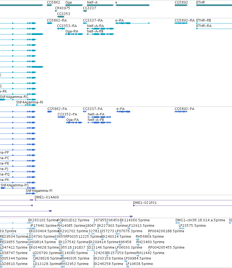Select the LP23575.5prime EST label
Image resolution: width=232 pixels, height=268 pixels.
(x=192, y=226)
